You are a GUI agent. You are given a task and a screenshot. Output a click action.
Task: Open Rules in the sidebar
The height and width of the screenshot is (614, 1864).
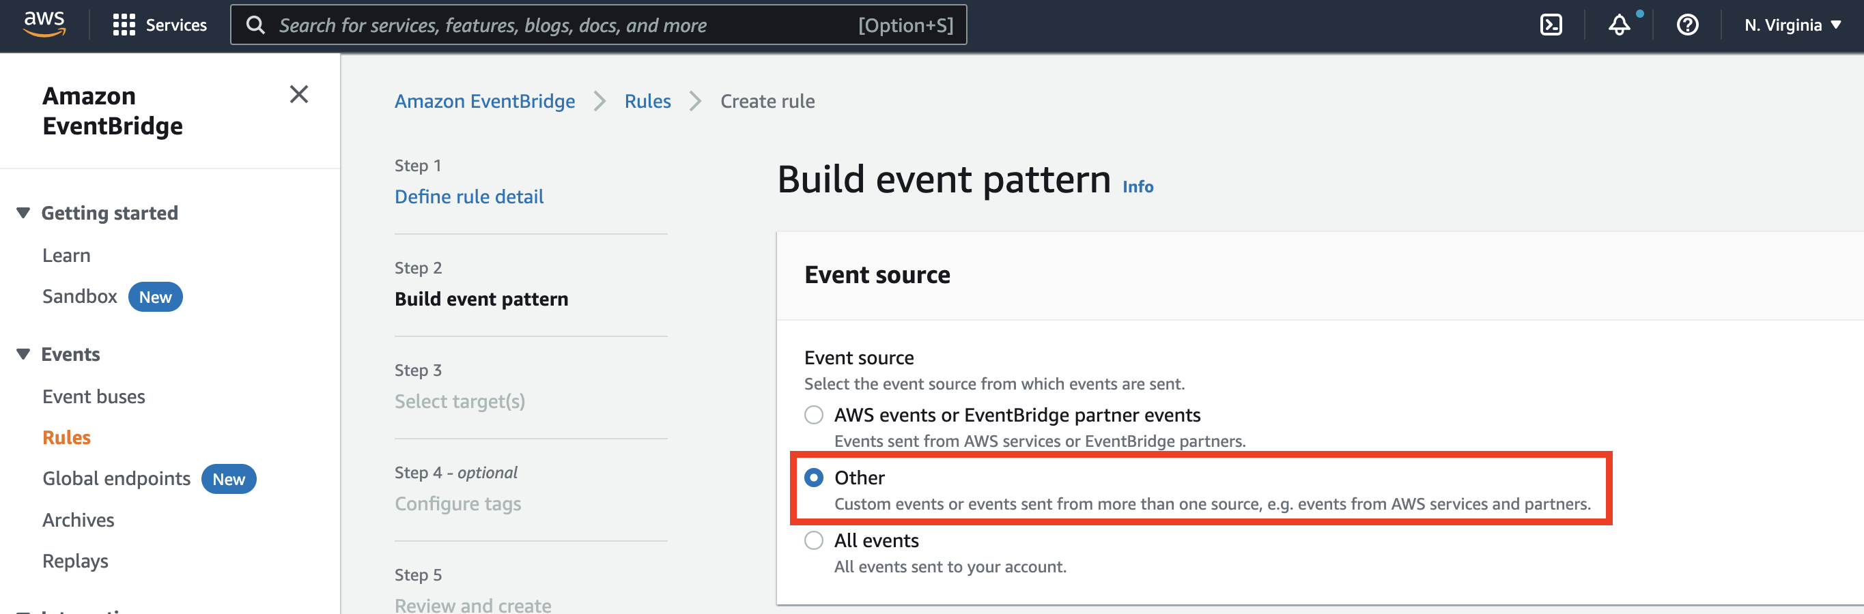point(67,437)
